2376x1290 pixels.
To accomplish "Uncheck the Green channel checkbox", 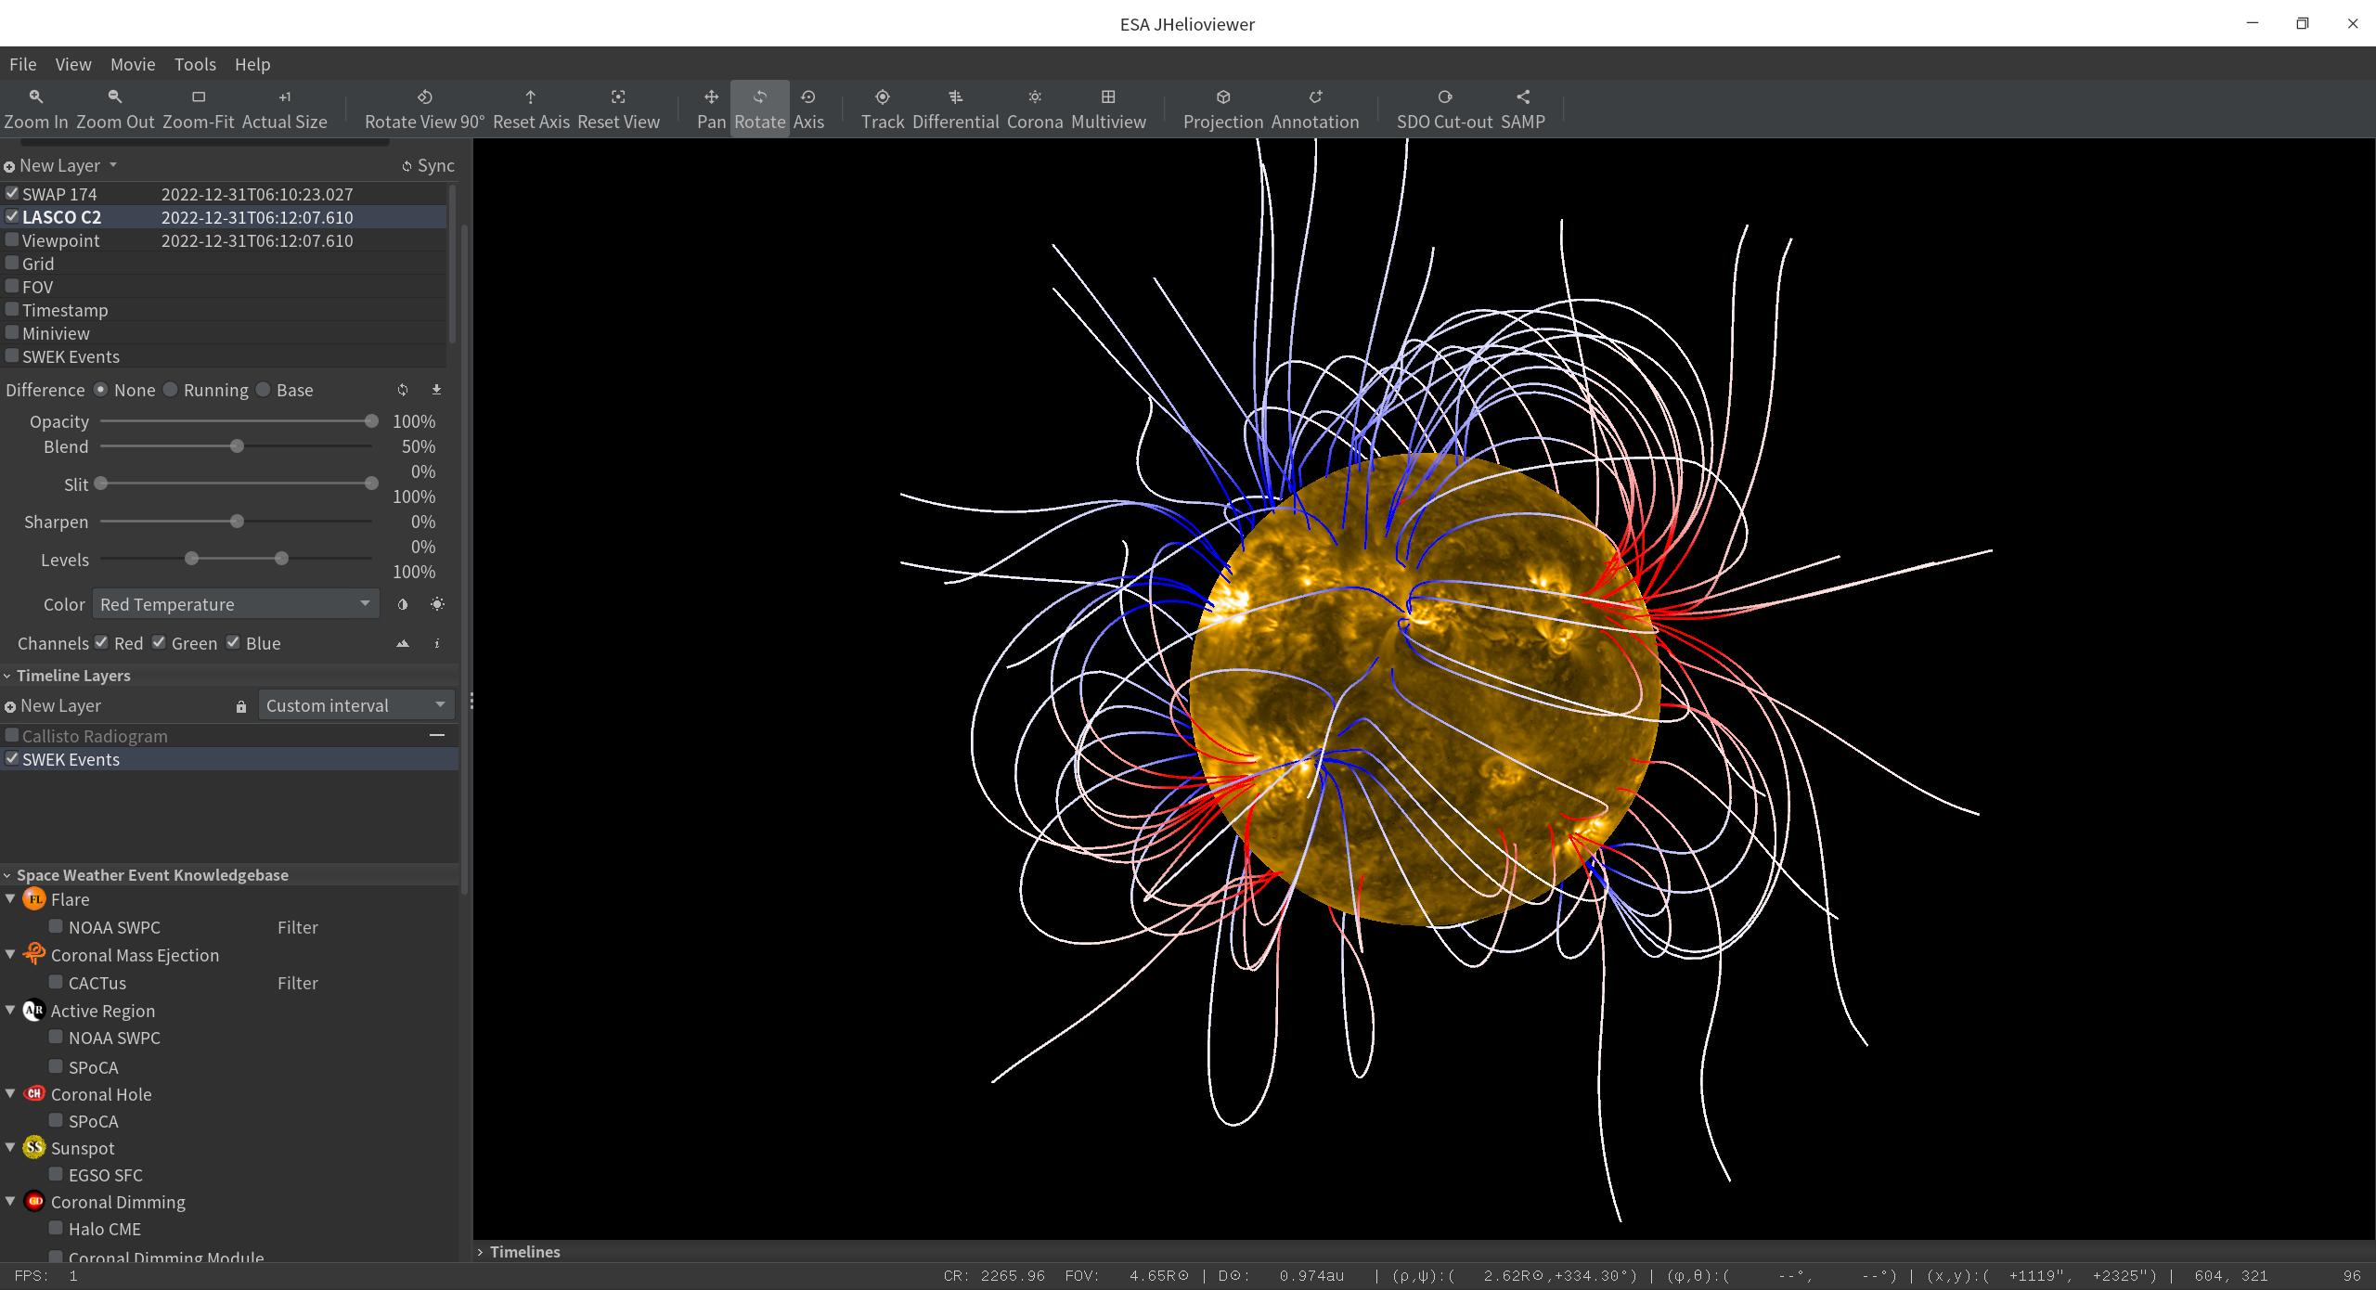I will click(160, 643).
